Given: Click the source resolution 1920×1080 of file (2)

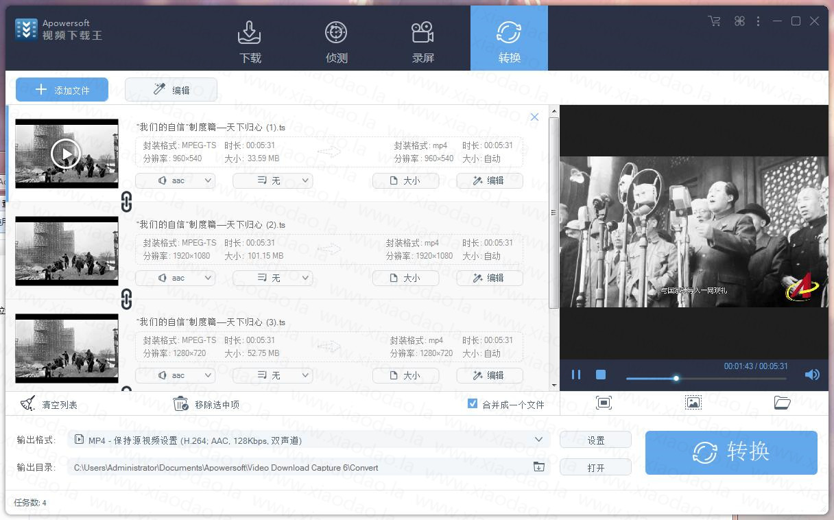Looking at the screenshot, I should [191, 256].
